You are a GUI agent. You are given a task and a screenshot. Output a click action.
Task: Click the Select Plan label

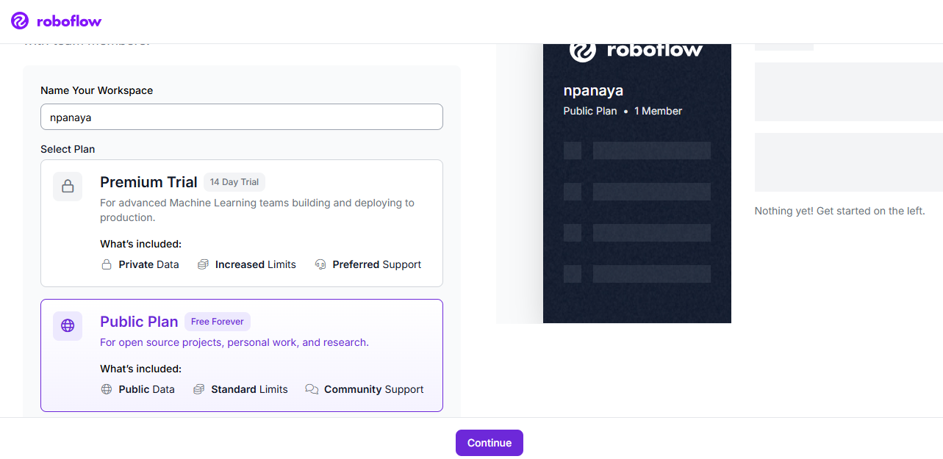coord(68,149)
